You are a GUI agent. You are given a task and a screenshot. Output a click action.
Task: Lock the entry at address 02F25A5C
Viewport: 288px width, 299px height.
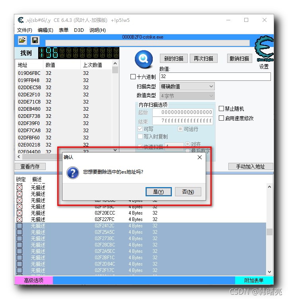pyautogui.click(x=19, y=232)
